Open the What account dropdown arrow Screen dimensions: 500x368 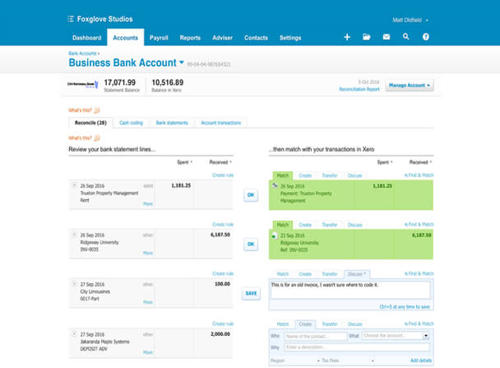point(426,336)
